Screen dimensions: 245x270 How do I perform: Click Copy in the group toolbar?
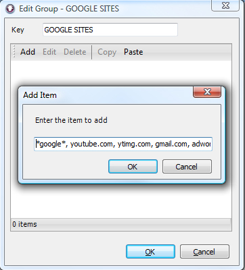pyautogui.click(x=107, y=52)
